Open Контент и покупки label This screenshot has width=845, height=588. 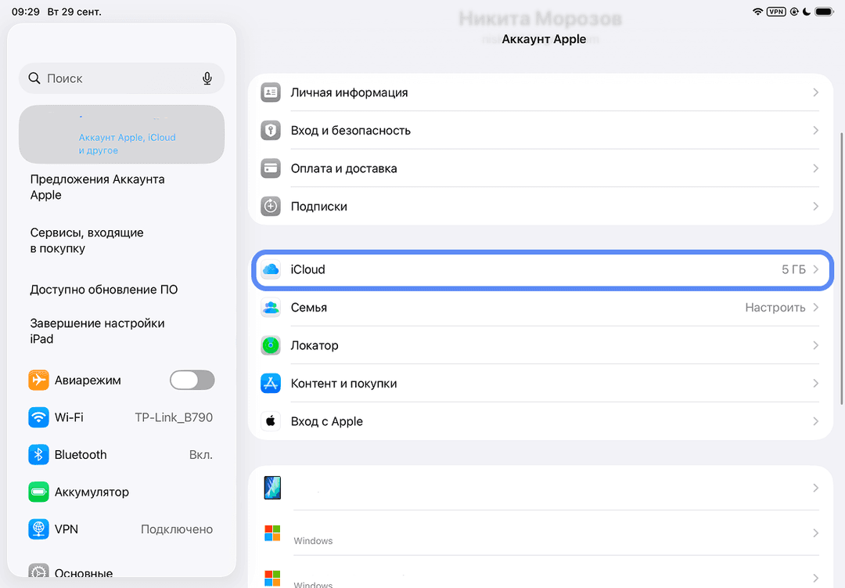(343, 384)
